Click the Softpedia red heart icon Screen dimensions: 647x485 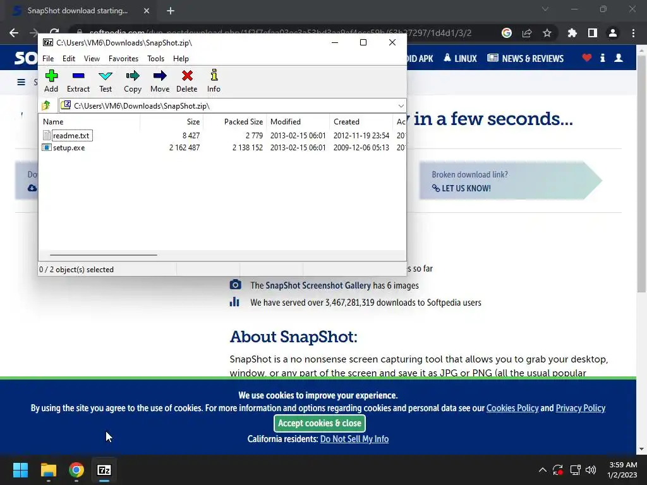click(x=587, y=57)
